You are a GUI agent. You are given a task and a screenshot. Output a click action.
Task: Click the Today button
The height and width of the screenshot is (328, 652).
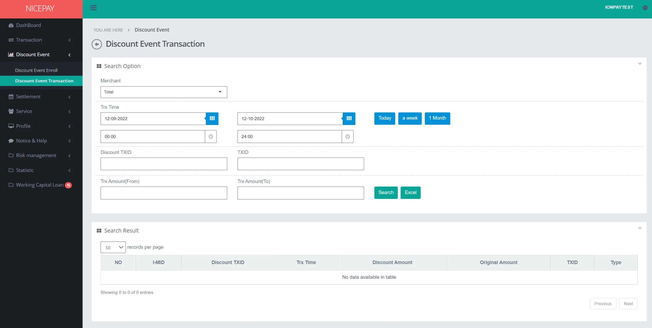click(385, 119)
